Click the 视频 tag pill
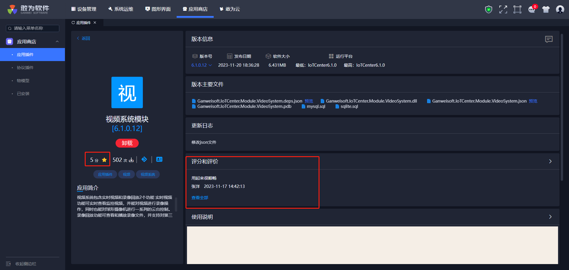569x270 pixels. pyautogui.click(x=127, y=175)
